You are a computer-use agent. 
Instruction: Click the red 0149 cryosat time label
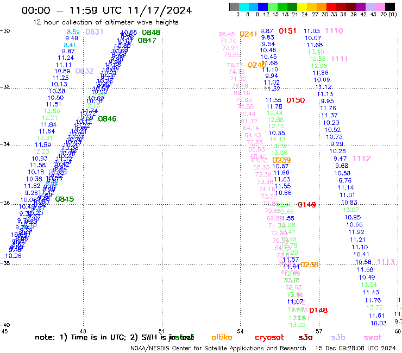[307, 205]
